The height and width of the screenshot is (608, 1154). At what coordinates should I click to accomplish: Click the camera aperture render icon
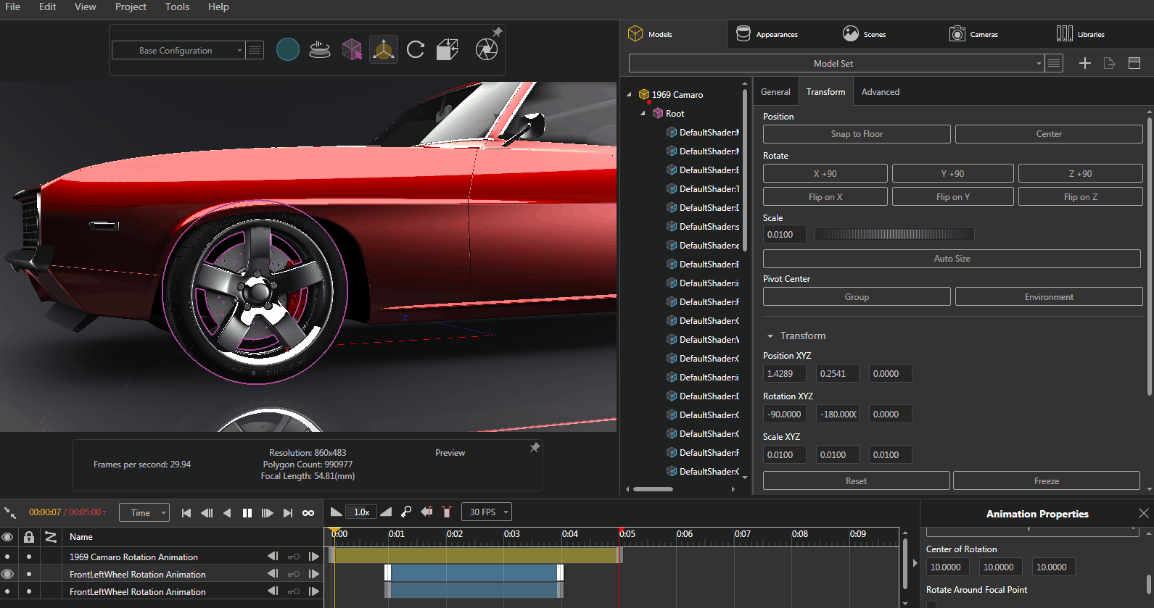pyautogui.click(x=486, y=50)
